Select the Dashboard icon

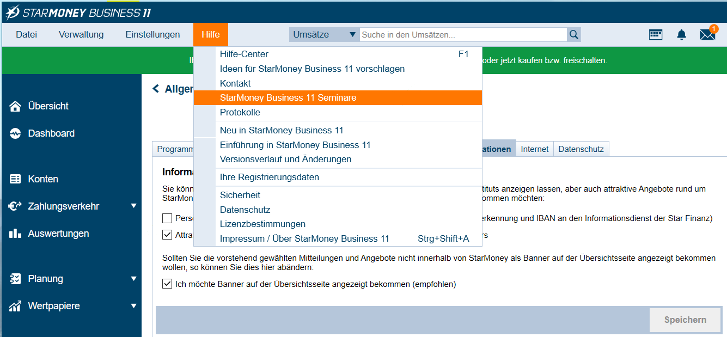coord(15,133)
